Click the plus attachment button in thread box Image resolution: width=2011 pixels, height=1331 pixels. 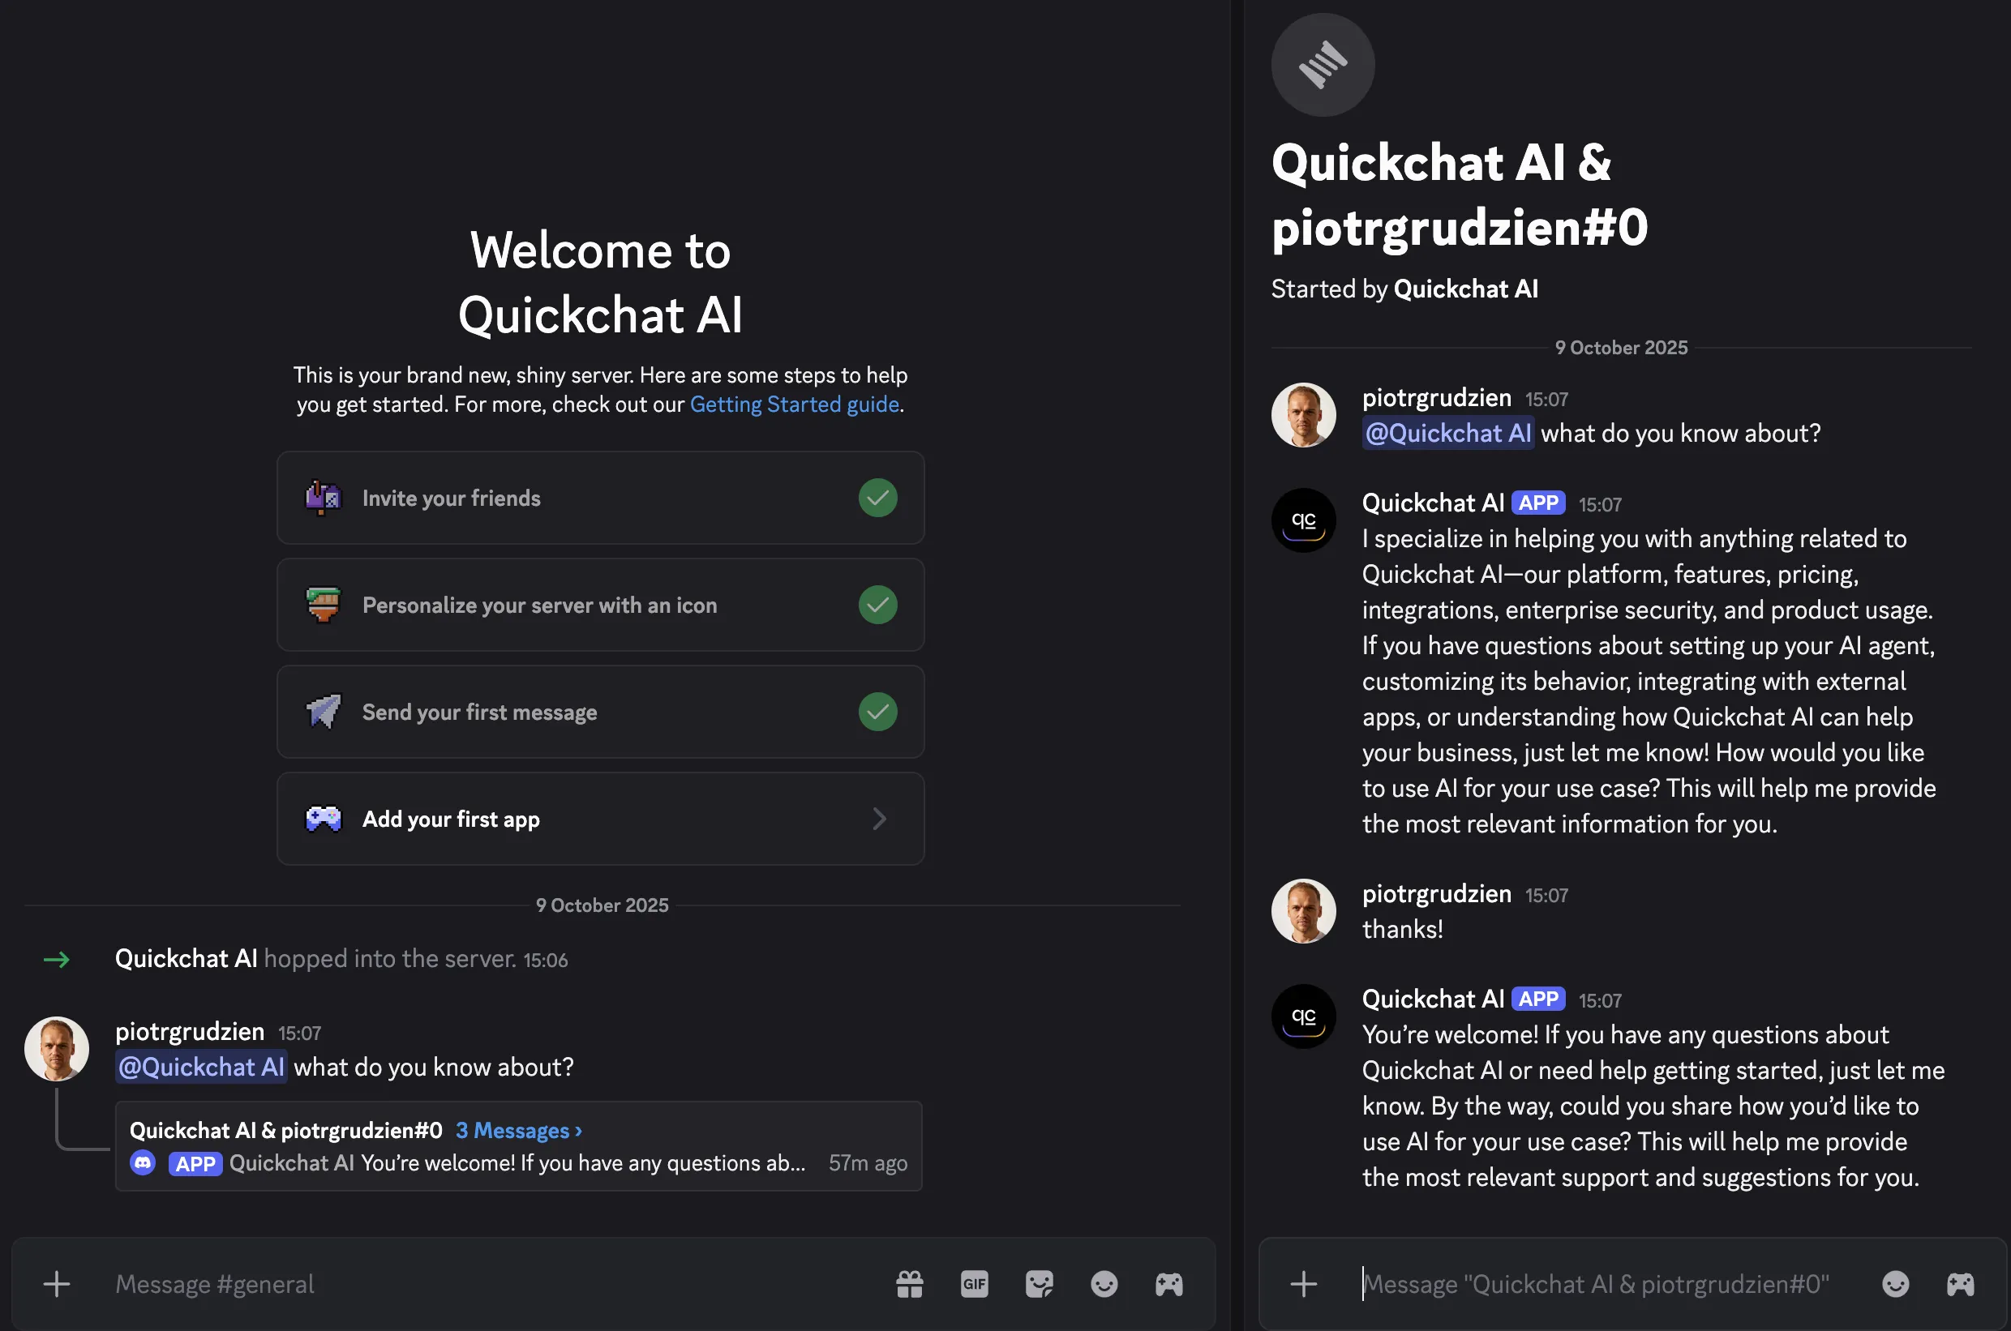pos(1304,1283)
